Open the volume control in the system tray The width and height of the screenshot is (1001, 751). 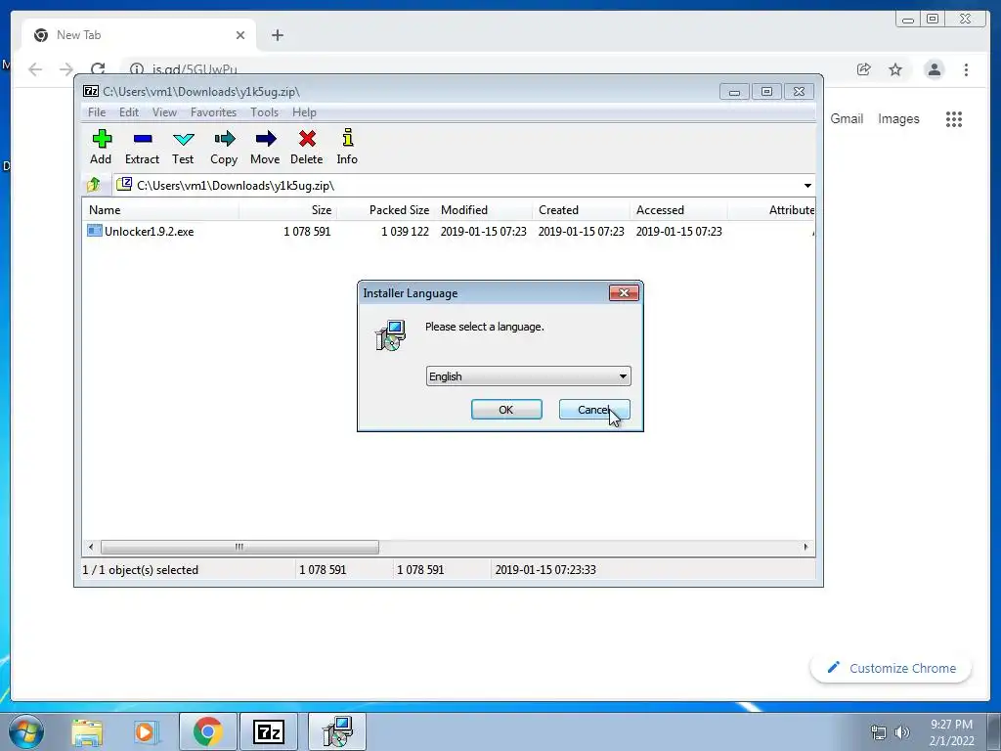(902, 732)
